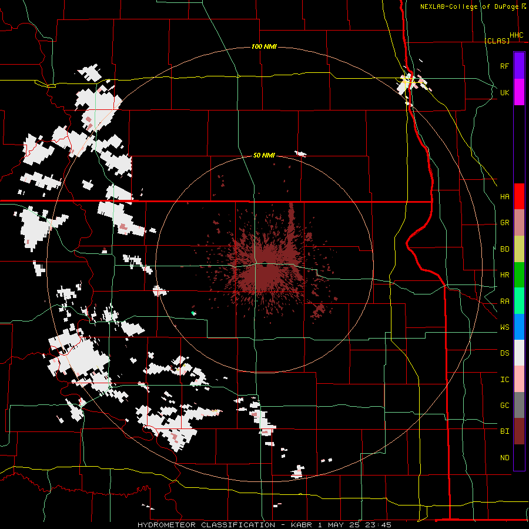Click the light pink IC legend swatch
This screenshot has width=529, height=529.
(519, 379)
